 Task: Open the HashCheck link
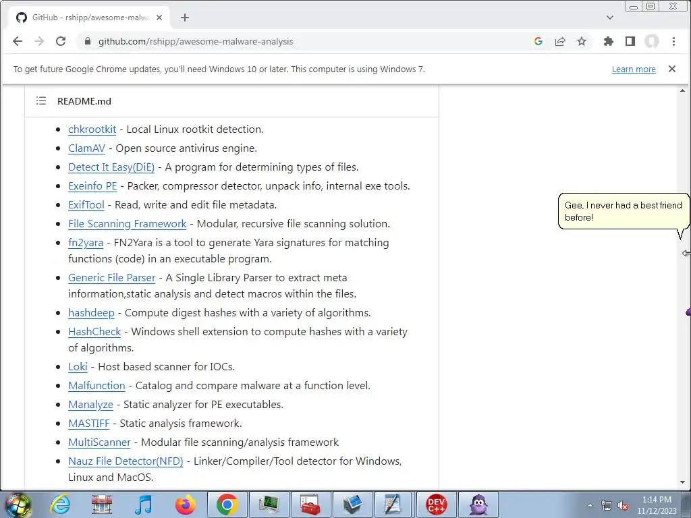pyautogui.click(x=94, y=332)
